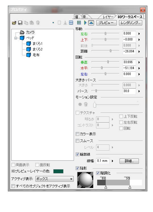This screenshot has width=153, height=212.
Task: Toggle the 両面表示 checkbox
Action: pyautogui.click(x=13, y=165)
